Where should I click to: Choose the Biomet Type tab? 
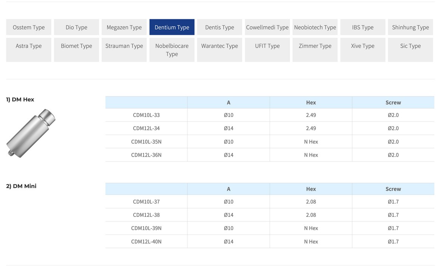76,50
